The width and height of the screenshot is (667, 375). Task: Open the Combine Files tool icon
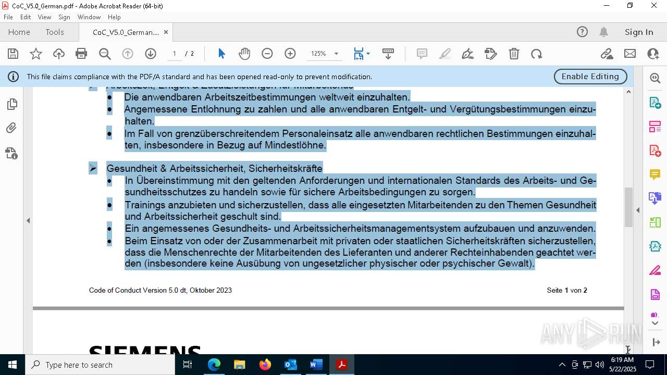[x=655, y=198]
